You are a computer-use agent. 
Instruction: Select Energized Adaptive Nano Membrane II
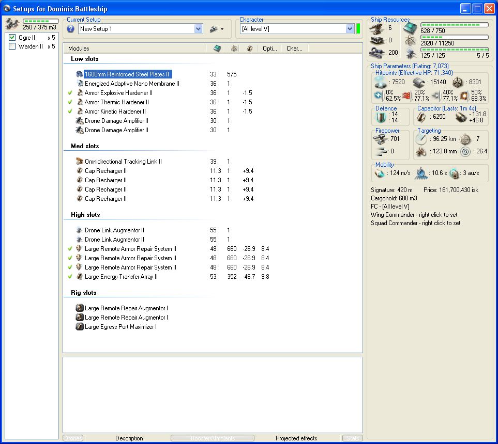tap(132, 84)
